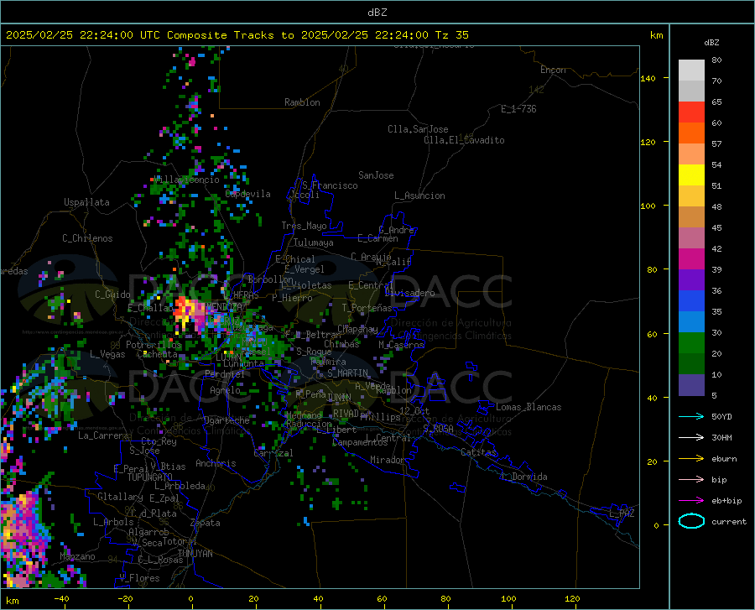Click the Capdevila place label
The image size is (755, 610).
coord(248,194)
